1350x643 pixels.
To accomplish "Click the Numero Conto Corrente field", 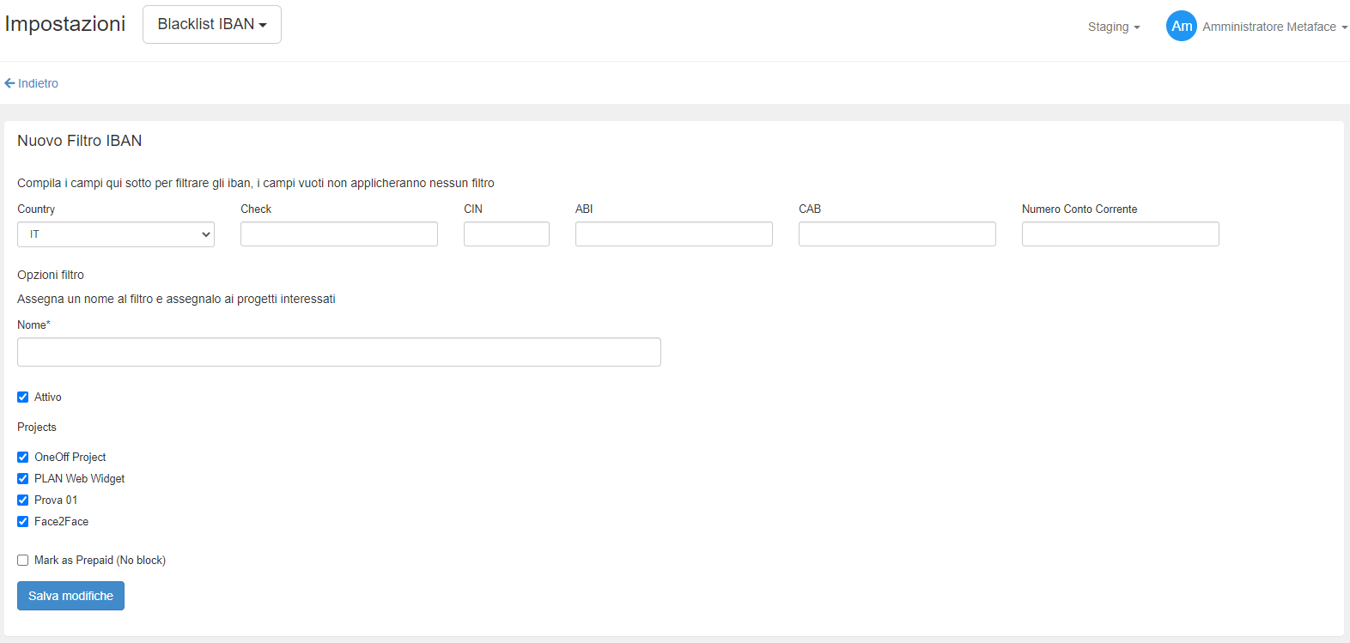I will click(x=1121, y=234).
